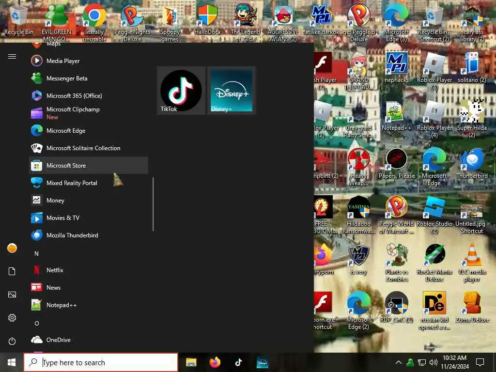Select HalloDock desktop shortcut
This screenshot has height=372, width=496.
pos(207,19)
